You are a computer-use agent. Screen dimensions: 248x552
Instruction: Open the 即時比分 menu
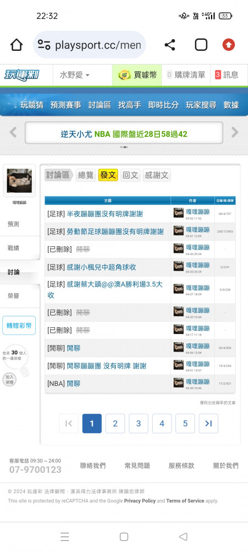(x=163, y=105)
